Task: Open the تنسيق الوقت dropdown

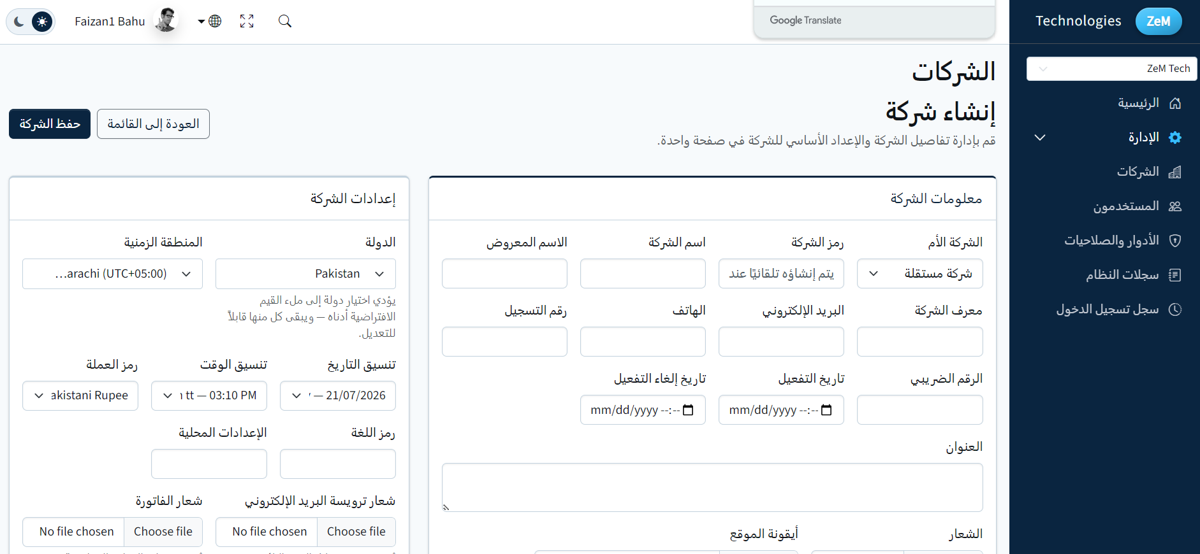Action: pos(209,396)
